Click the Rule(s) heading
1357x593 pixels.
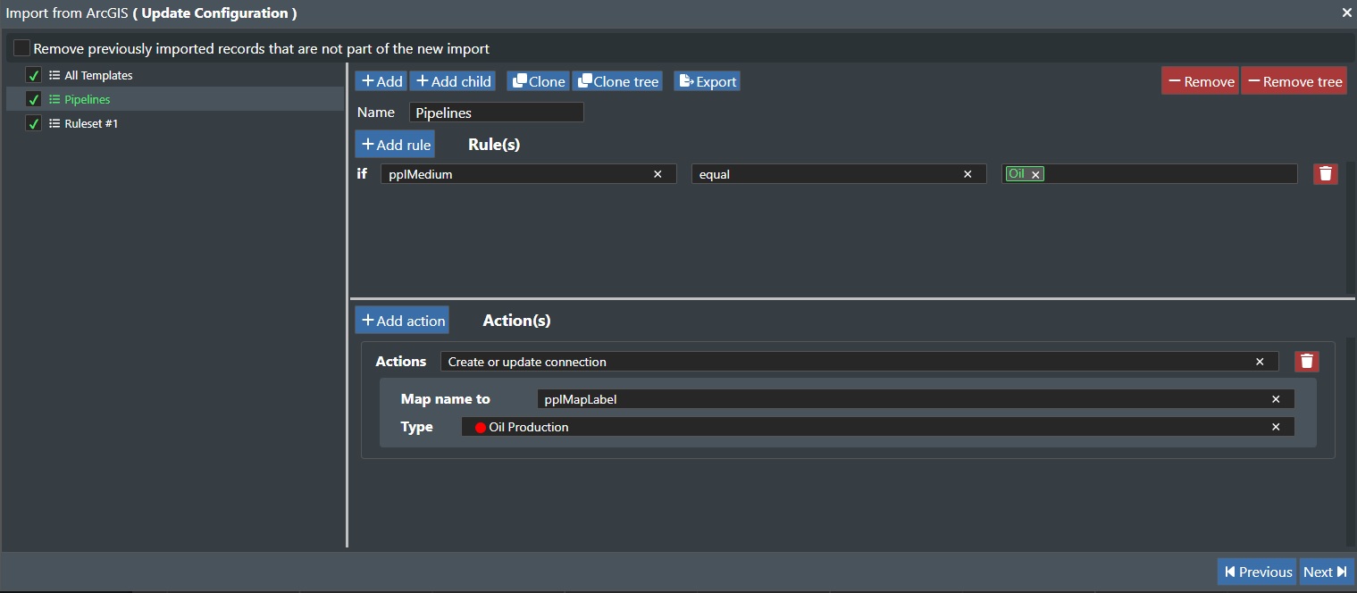click(494, 144)
